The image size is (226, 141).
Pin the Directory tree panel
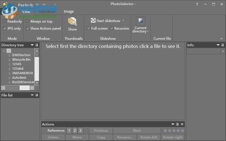click(x=37, y=45)
